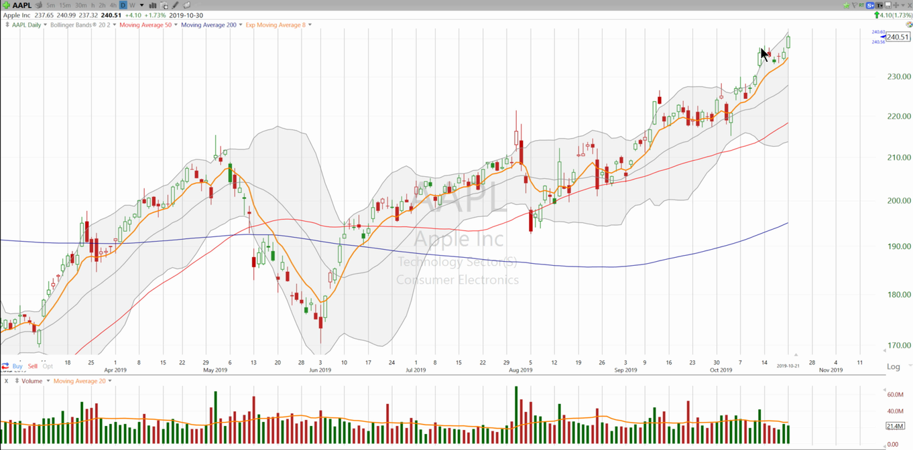Toggle the RT real-time indicator
Screen dimensions: 913x450
pos(861,5)
